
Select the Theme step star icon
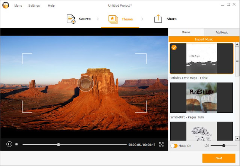coord(113,19)
